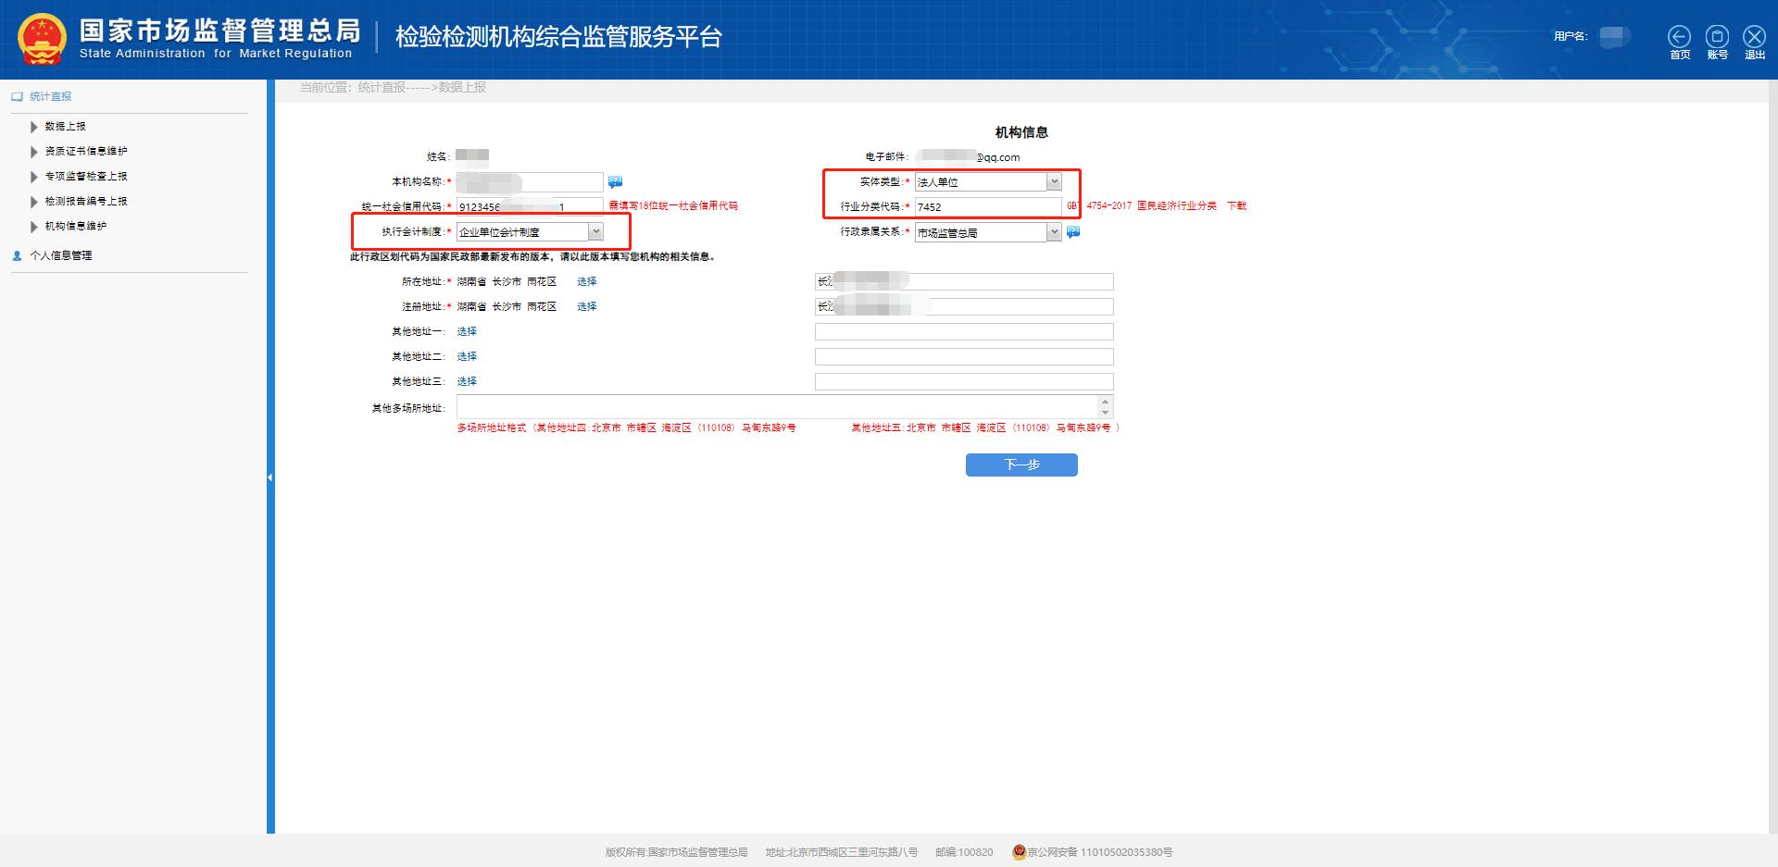Viewport: 1778px width, 867px height.
Task: Click the 首页 home icon at top right
Action: [x=1680, y=36]
